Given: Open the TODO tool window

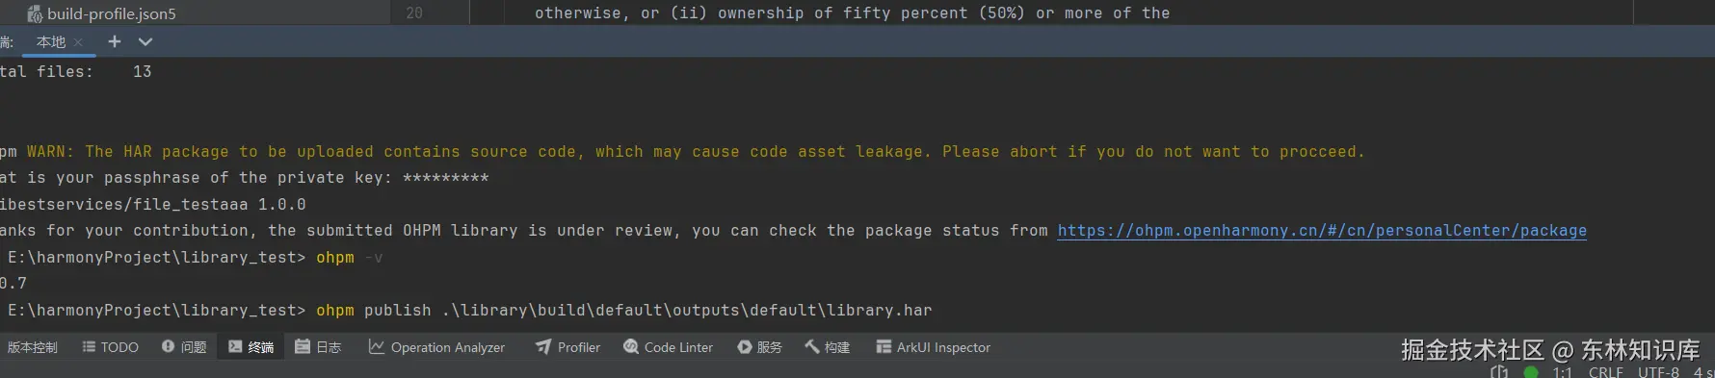Looking at the screenshot, I should 111,347.
